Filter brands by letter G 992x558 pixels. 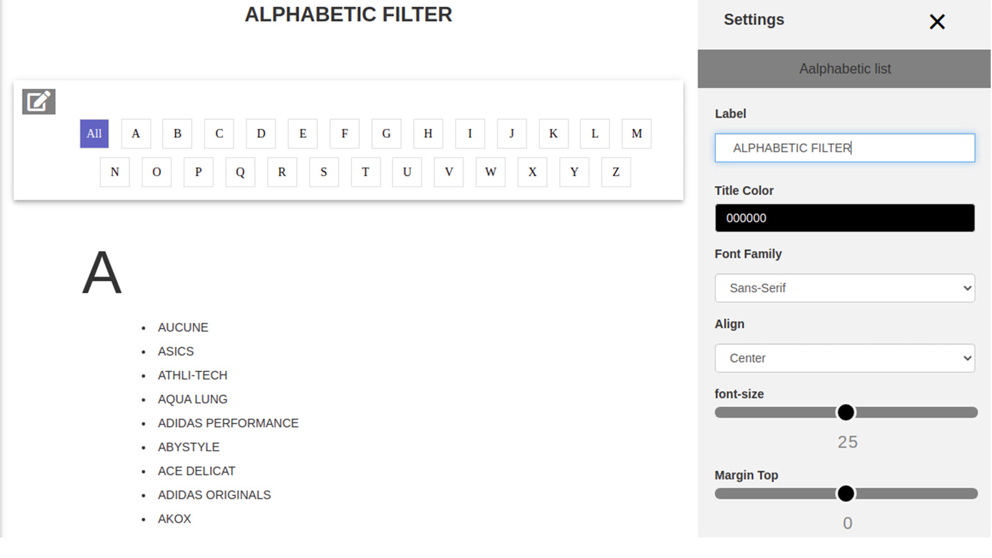click(x=386, y=134)
